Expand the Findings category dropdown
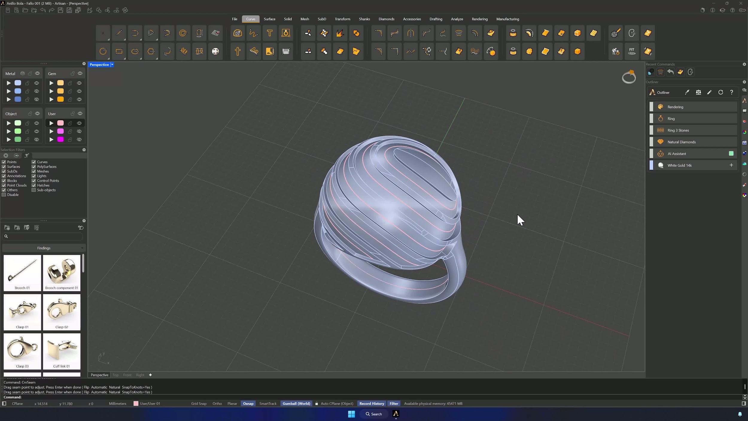This screenshot has height=421, width=748. (x=44, y=248)
